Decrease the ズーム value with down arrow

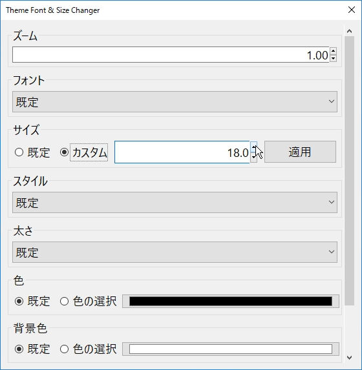[333, 58]
